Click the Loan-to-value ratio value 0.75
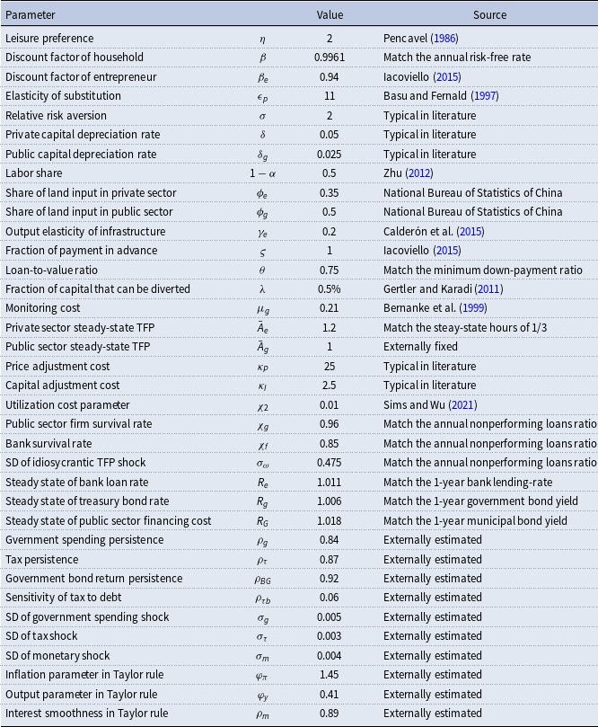Viewport: 598px width, 727px height. [x=330, y=270]
